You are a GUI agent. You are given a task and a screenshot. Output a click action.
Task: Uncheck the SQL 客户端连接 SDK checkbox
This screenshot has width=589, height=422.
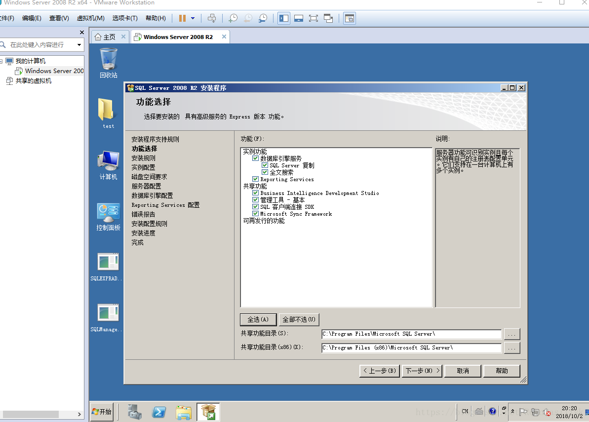pos(255,207)
